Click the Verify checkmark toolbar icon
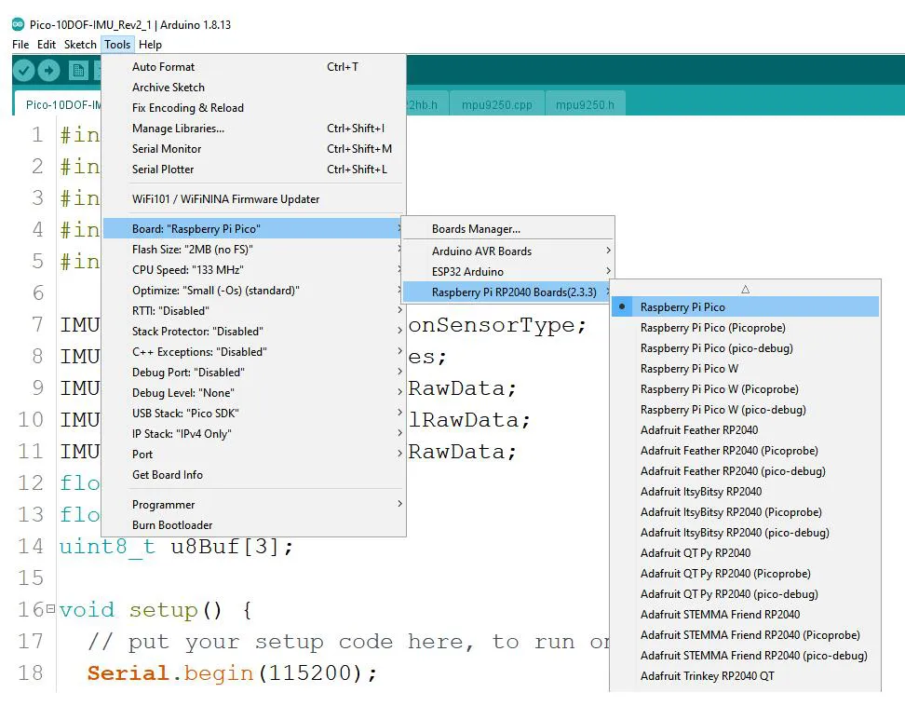The height and width of the screenshot is (706, 905). (23, 71)
